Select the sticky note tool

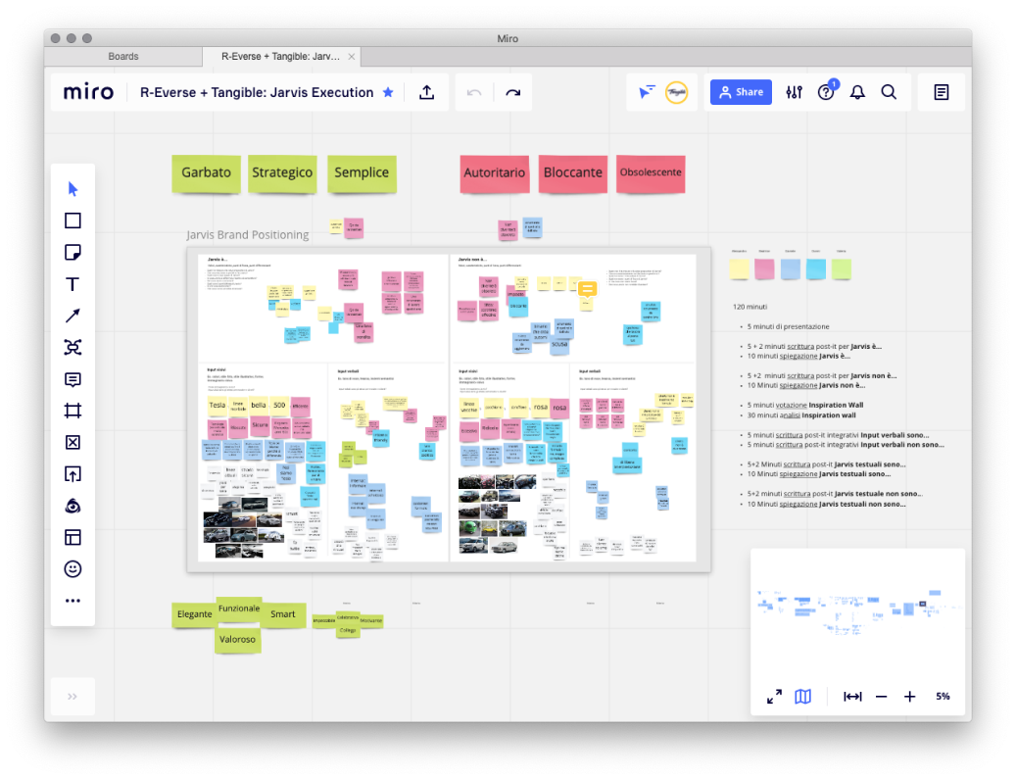[73, 253]
